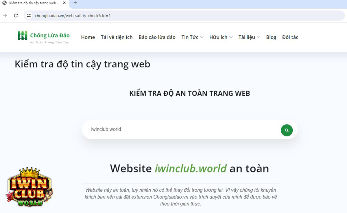
Task: Open a new tab with the plus icon
Action: tap(75, 3)
